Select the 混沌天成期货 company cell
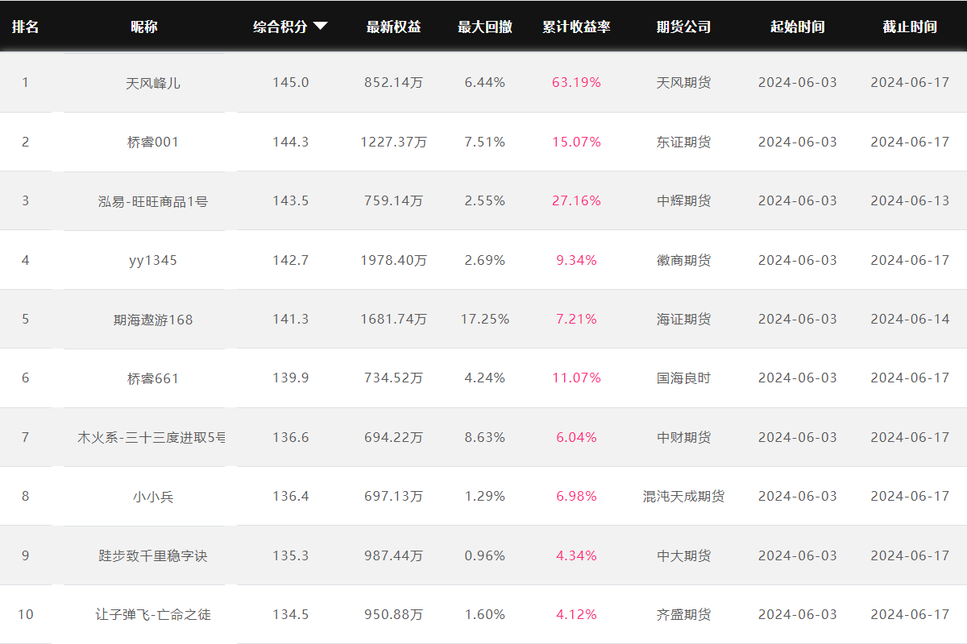The width and height of the screenshot is (967, 644). click(683, 496)
